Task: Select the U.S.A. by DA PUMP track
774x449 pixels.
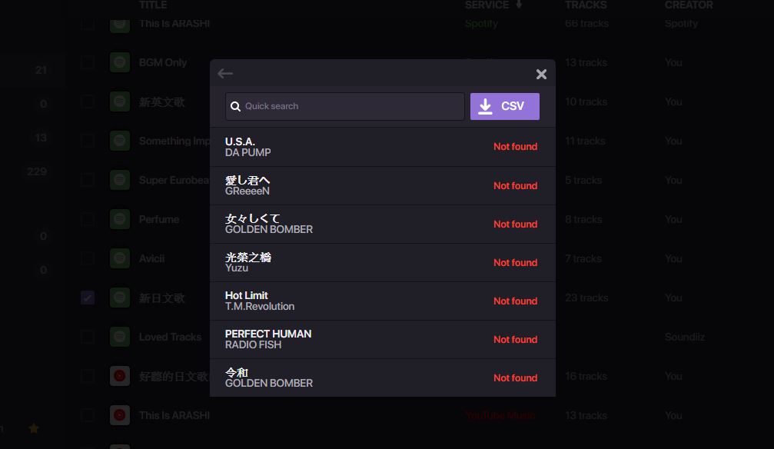Action: (247, 147)
